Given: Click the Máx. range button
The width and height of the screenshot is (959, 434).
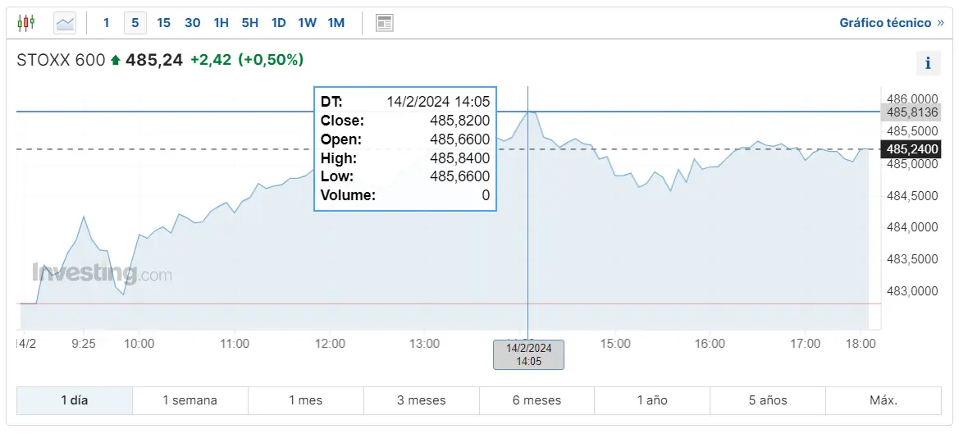Looking at the screenshot, I should 884,401.
